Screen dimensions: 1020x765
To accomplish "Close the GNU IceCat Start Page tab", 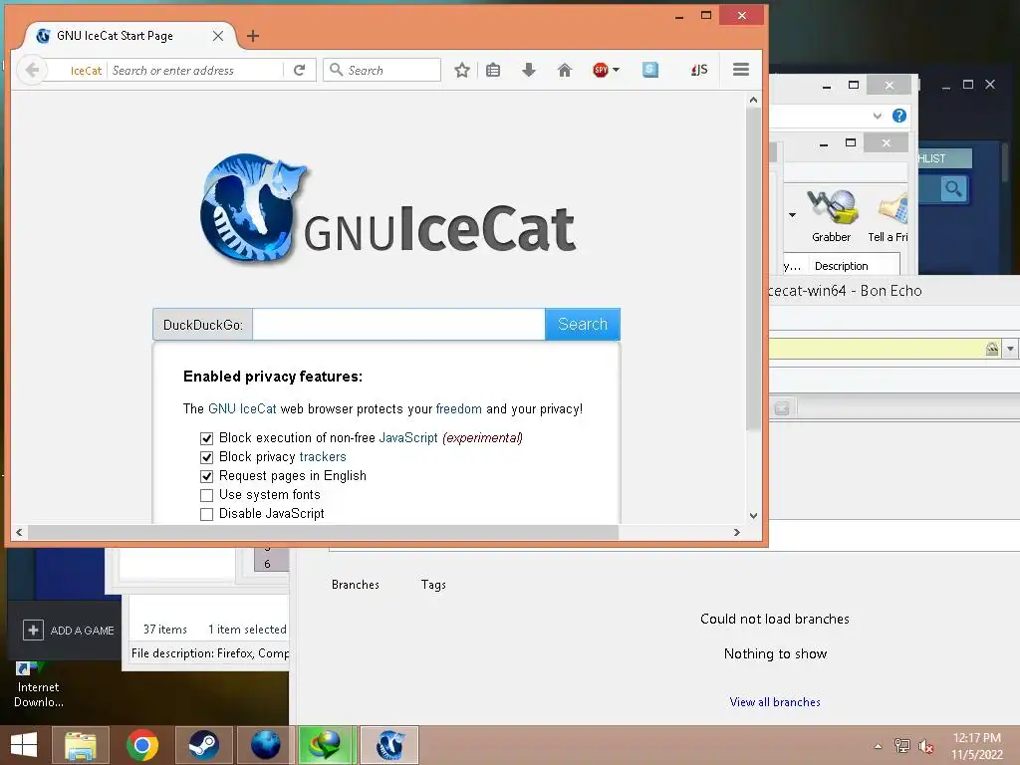I will pyautogui.click(x=218, y=36).
